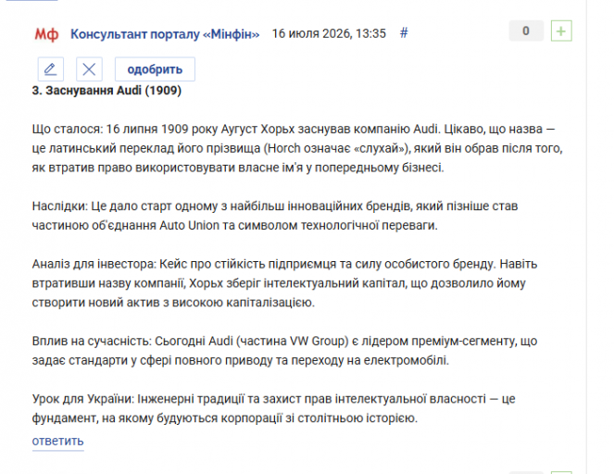The image size is (614, 474).
Task: Click the timestamp «16 июля 2026, 13:35»
Action: tap(329, 33)
